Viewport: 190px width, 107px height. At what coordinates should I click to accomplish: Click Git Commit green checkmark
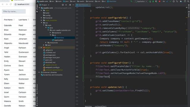(x=170, y=1)
